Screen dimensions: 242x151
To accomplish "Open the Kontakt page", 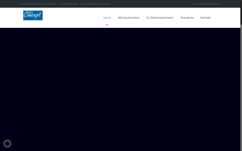I will pyautogui.click(x=205, y=18).
